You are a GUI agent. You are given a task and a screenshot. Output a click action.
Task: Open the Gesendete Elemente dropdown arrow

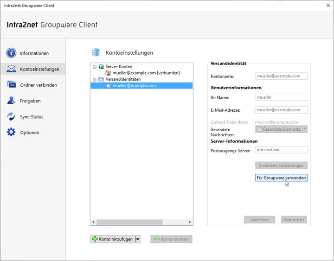point(305,129)
